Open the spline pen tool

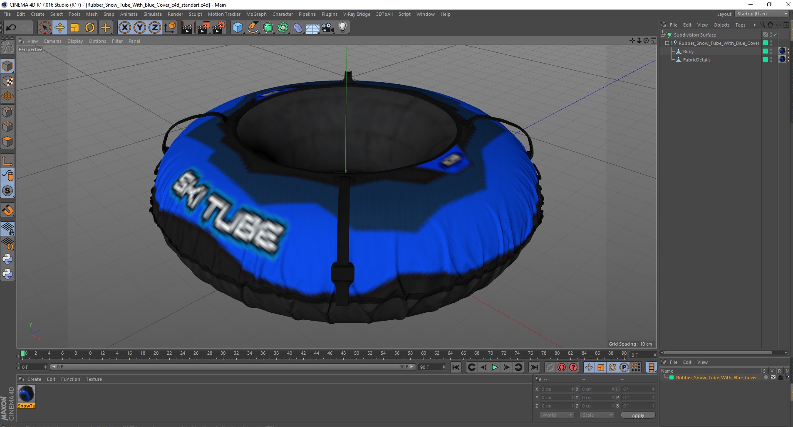[253, 28]
